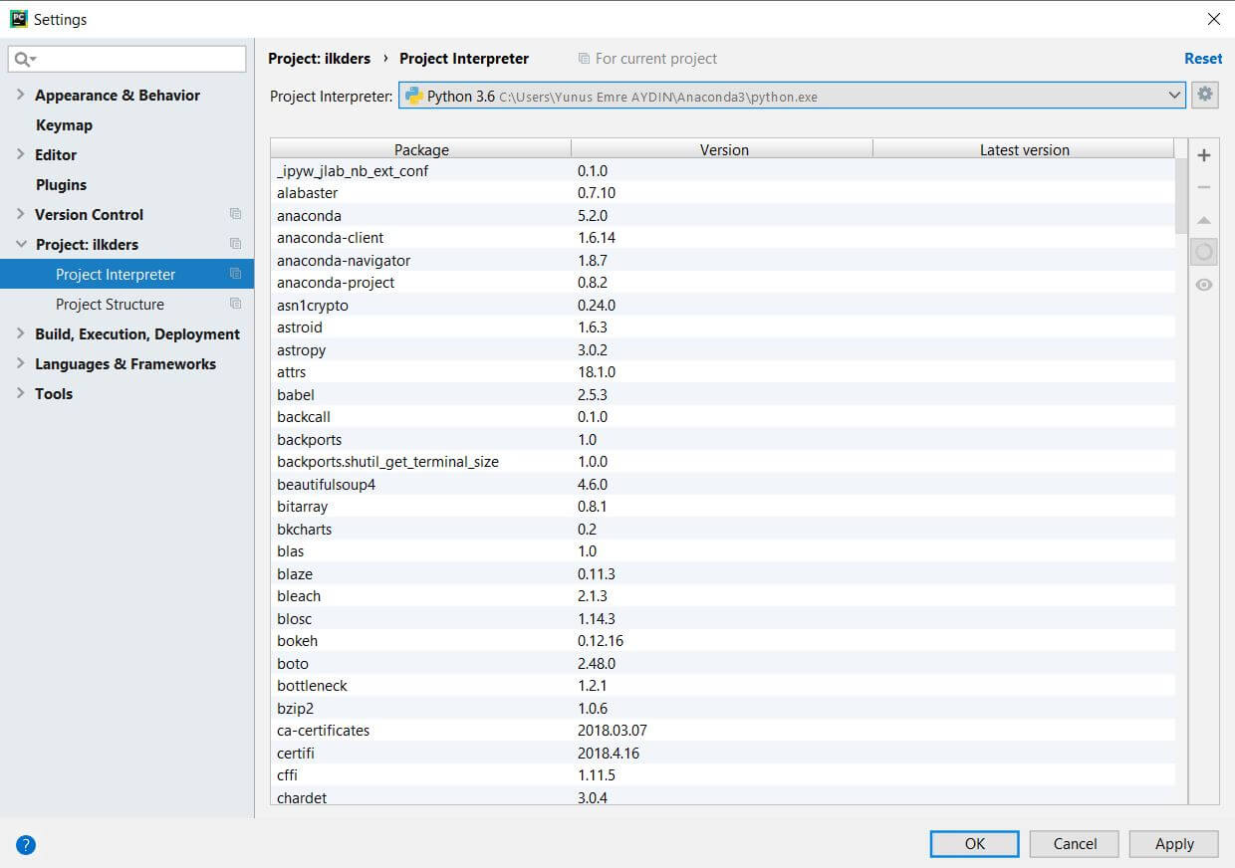1235x868 pixels.
Task: Open the Project Interpreter dropdown
Action: tap(793, 96)
